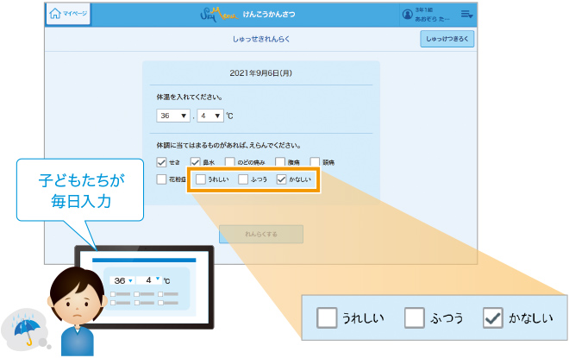Uncheck small かなしい checkbox inside the form
Viewport: 569px width, 358px height.
coord(281,179)
